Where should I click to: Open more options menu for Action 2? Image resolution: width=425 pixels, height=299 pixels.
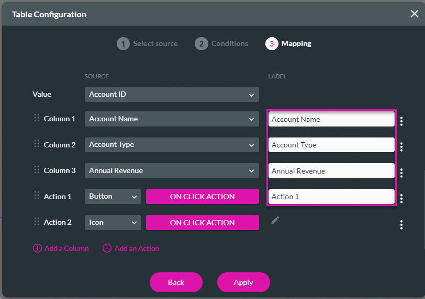401,225
